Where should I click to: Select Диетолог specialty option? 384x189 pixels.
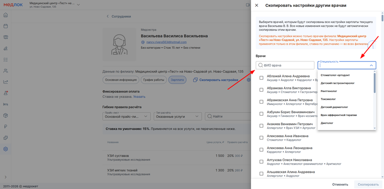pos(346,123)
